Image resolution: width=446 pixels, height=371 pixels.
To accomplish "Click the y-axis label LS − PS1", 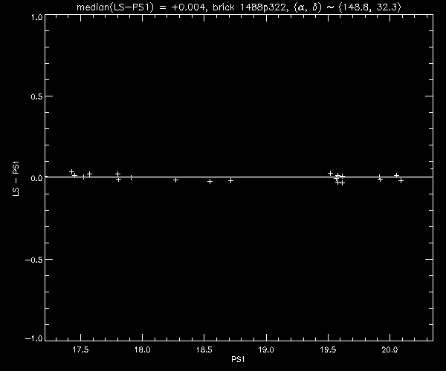I will click(x=16, y=179).
